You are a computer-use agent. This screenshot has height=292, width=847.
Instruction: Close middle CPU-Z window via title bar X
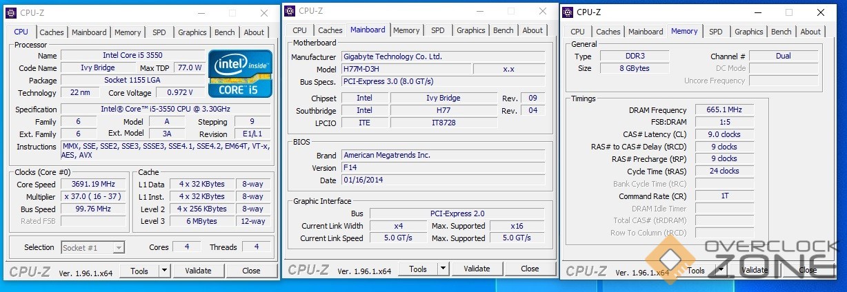click(x=543, y=11)
